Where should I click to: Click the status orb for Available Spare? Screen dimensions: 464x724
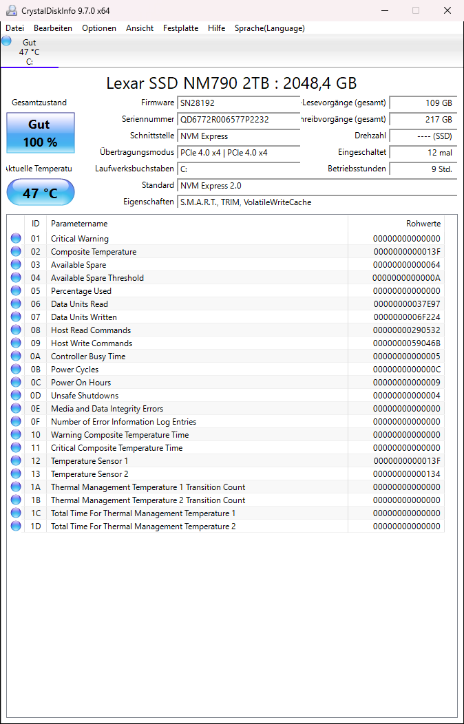point(16,264)
